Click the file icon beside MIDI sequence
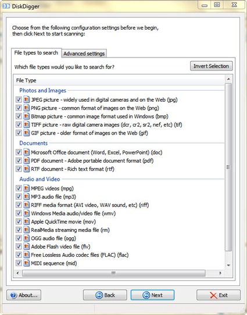 (x=26, y=263)
